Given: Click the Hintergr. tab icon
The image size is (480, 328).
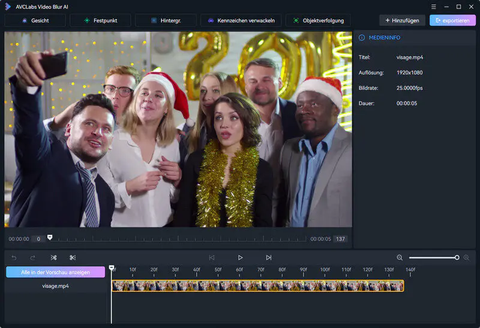Looking at the screenshot, I should 154,20.
